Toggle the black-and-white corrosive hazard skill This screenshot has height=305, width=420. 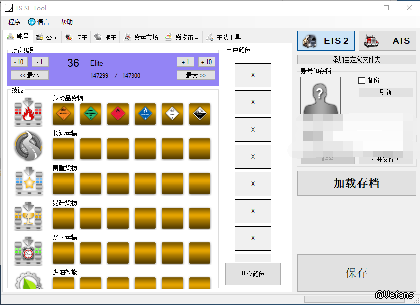(199, 114)
